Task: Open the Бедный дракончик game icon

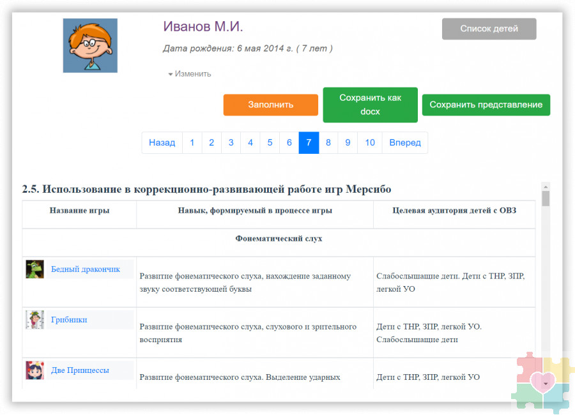Action: [35, 269]
